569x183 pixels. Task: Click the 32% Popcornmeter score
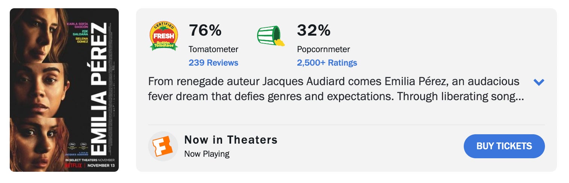tap(313, 30)
